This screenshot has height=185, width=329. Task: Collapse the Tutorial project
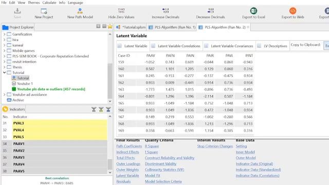(4, 72)
